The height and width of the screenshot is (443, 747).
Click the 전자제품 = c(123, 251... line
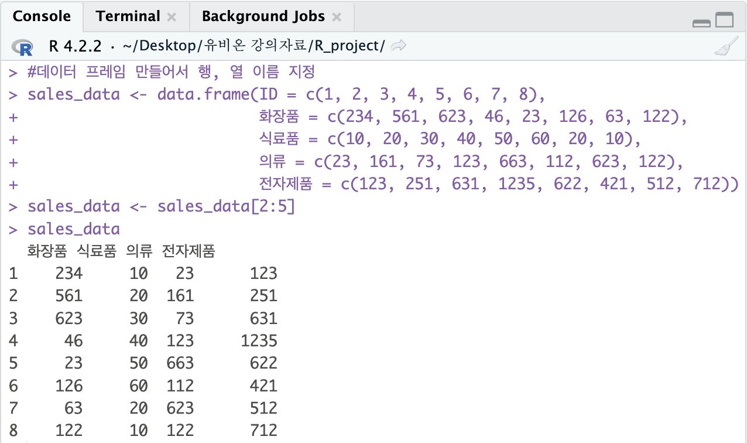[x=498, y=183]
